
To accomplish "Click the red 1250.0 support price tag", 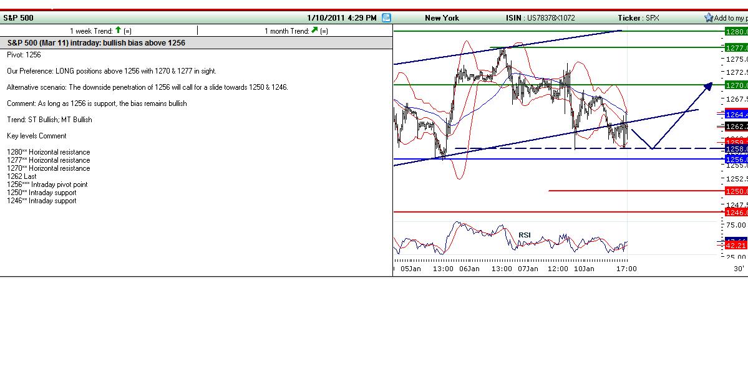I will (x=736, y=191).
